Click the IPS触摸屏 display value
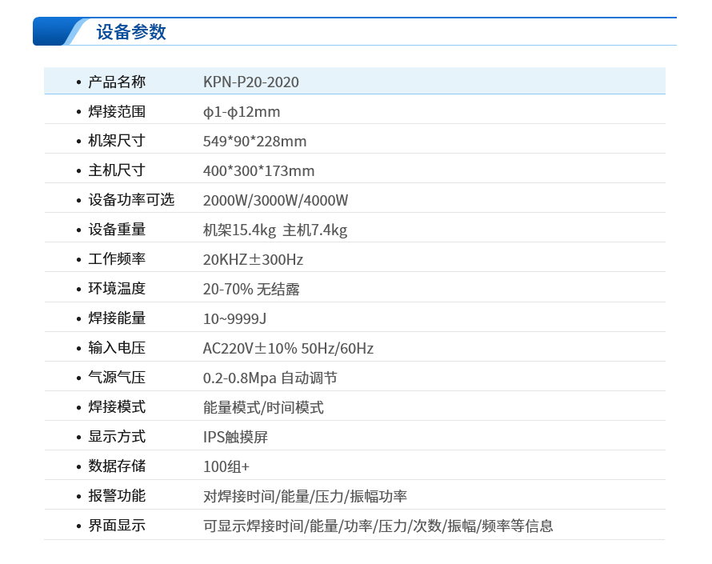 pos(236,436)
